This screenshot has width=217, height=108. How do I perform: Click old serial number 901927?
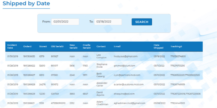coord(54,56)
